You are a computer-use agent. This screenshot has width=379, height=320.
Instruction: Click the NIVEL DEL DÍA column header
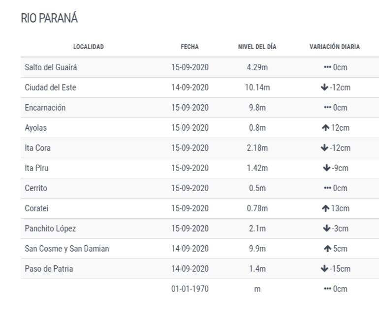click(257, 47)
